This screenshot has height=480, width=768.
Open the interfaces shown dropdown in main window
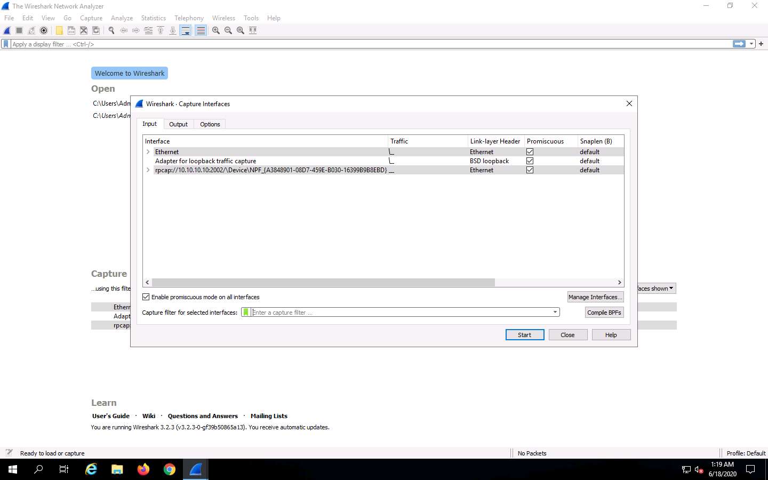coord(657,289)
